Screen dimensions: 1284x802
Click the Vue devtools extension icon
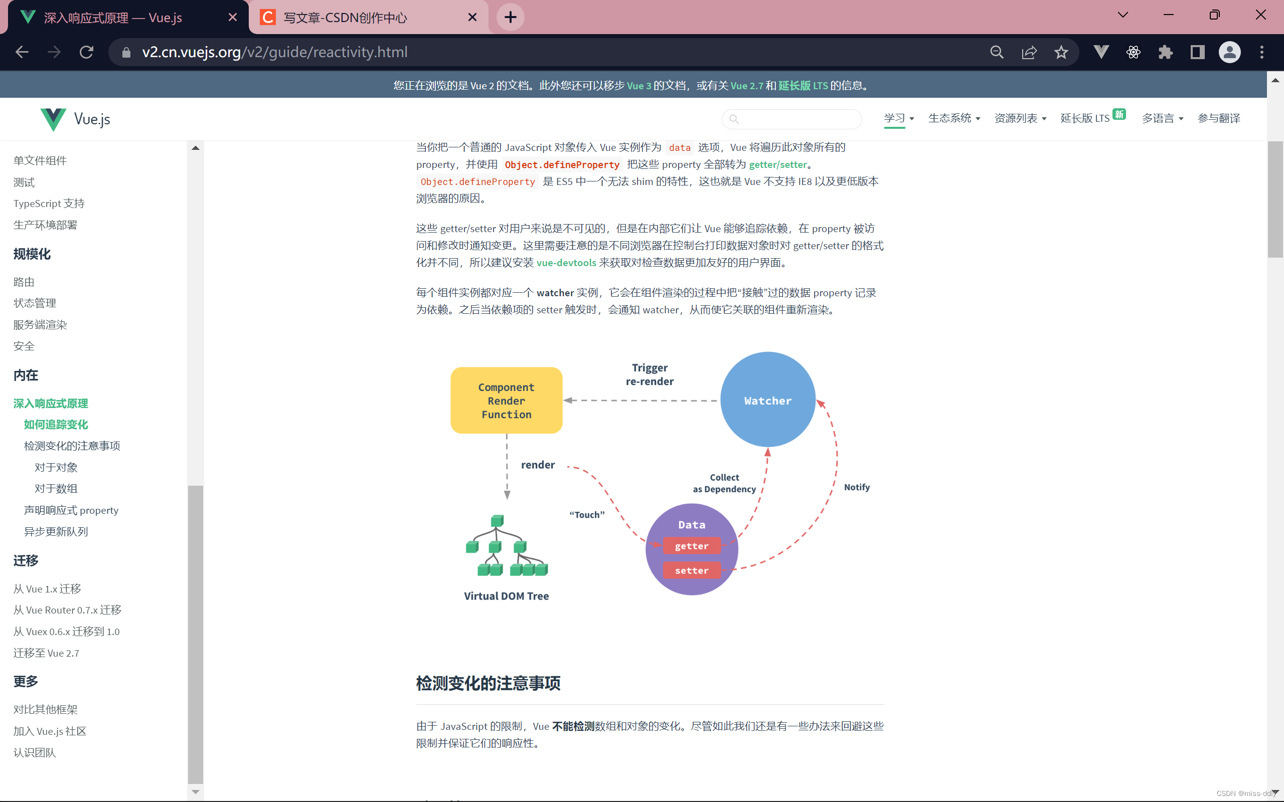click(x=1101, y=52)
